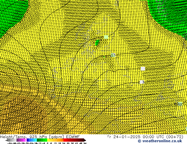Image resolution: width=187 pixels, height=144 pixels.
Task: Click the '69' label near the right edge
Action: click(180, 104)
